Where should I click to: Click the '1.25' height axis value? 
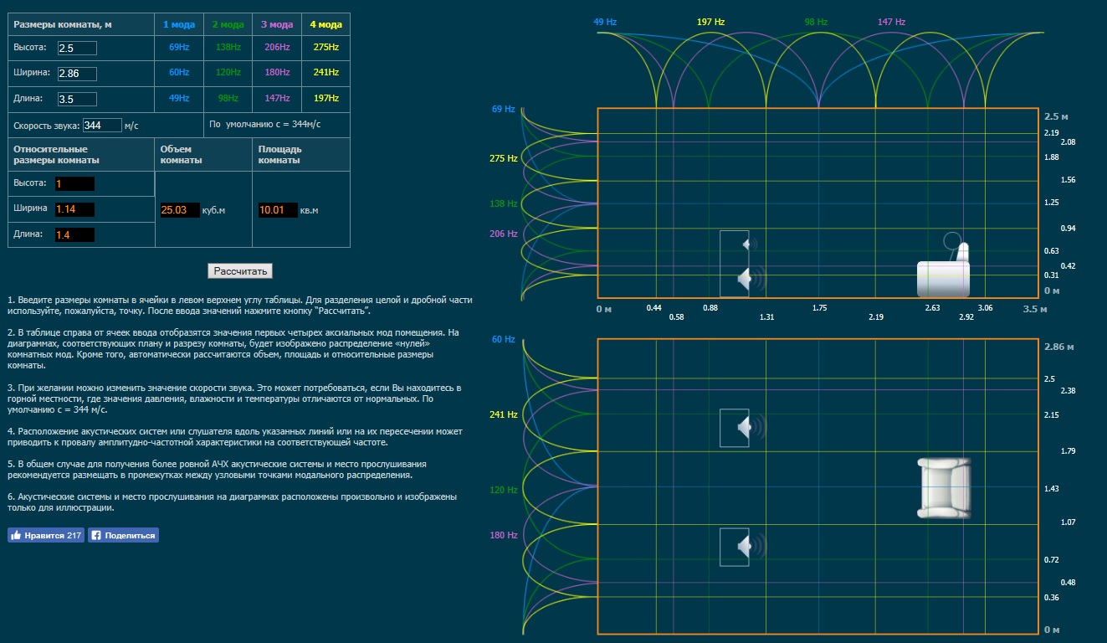(1052, 203)
